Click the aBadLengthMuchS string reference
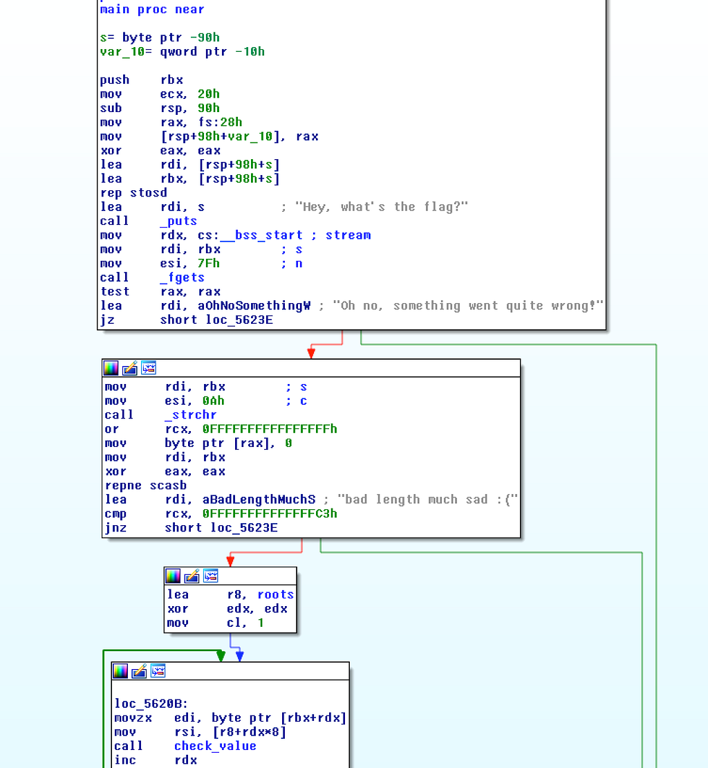This screenshot has width=708, height=768. click(259, 500)
